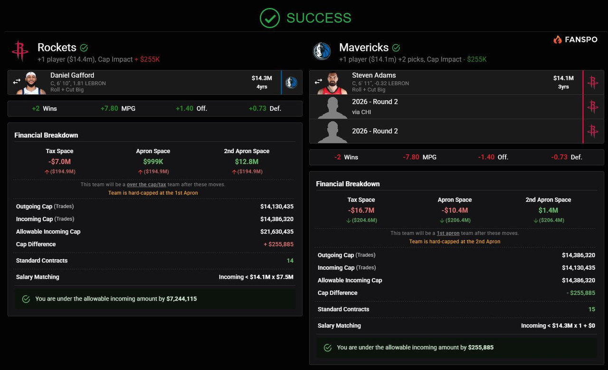Viewport: 608px width, 370px height.
Task: Click Mavericks Apron Space value -$10.4M
Action: (x=455, y=210)
